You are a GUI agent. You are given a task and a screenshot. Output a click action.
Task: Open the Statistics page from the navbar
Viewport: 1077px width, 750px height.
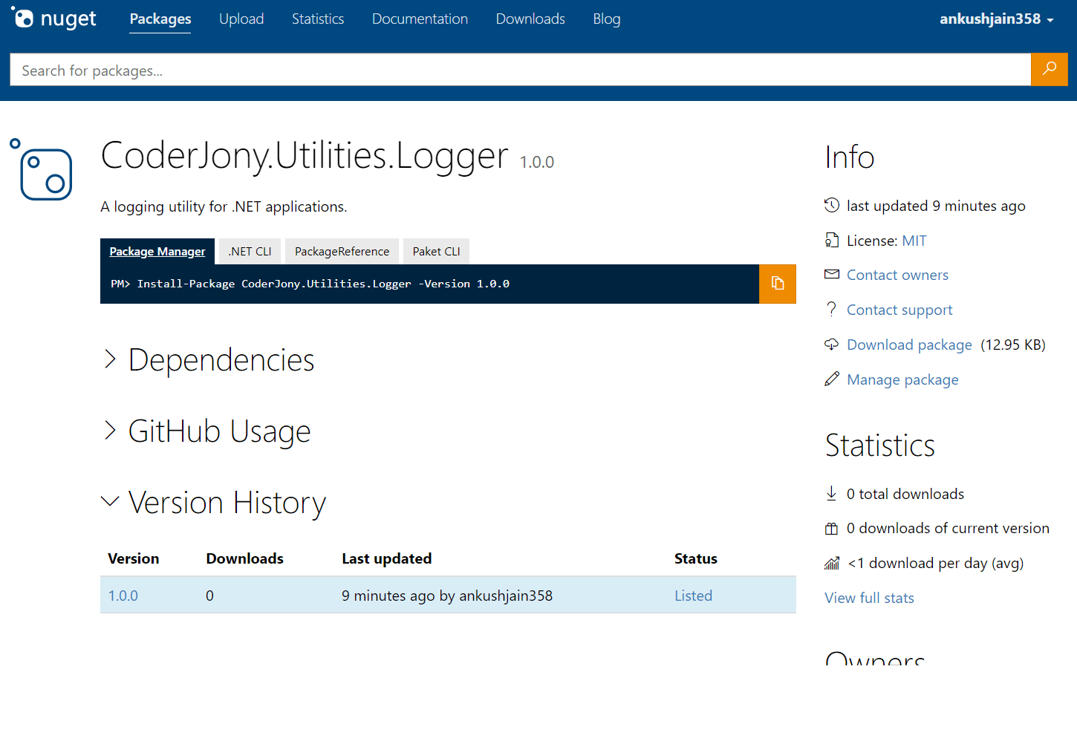point(318,19)
